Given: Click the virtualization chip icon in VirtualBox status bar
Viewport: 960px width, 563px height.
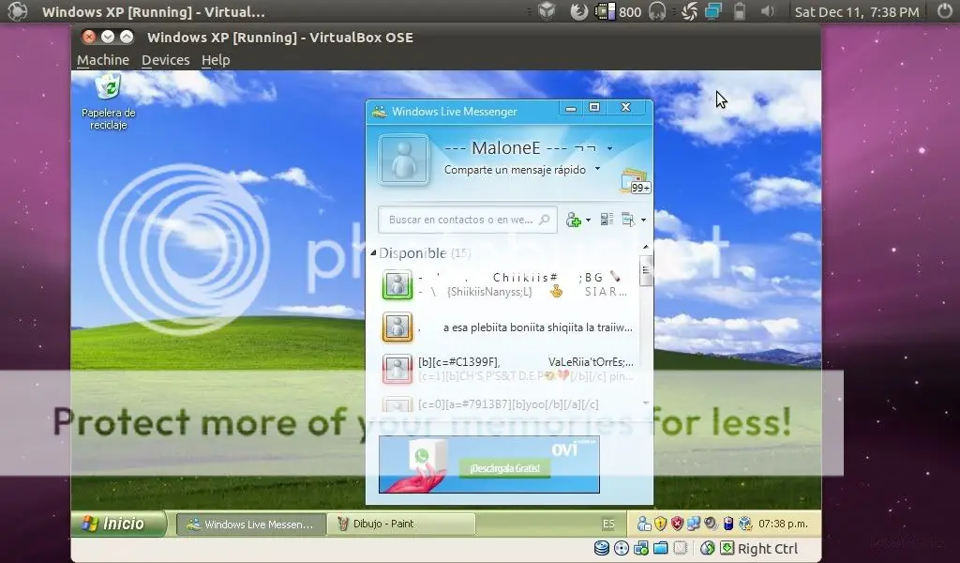Looking at the screenshot, I should point(681,548).
